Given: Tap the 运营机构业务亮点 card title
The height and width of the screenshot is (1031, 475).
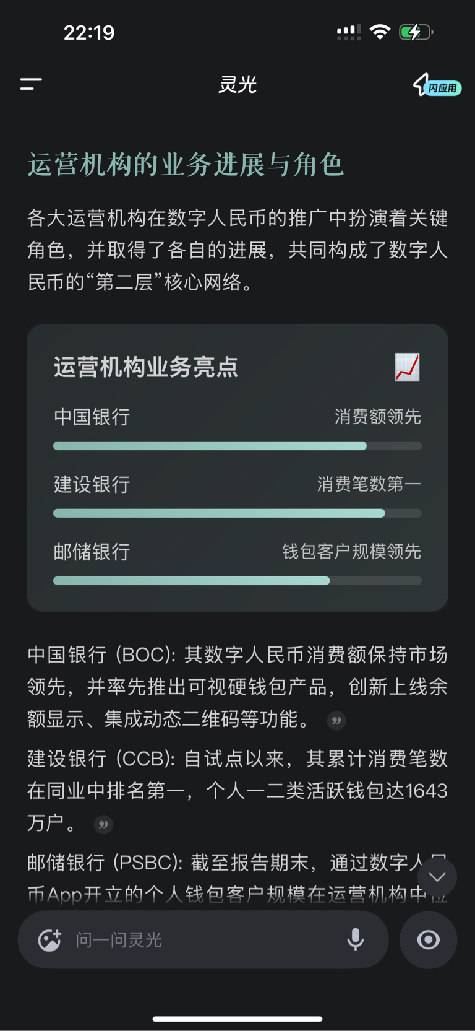Looking at the screenshot, I should [x=146, y=367].
